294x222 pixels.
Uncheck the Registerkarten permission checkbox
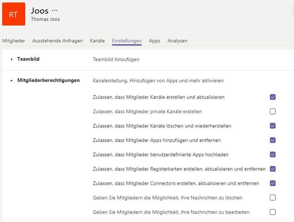pos(272,169)
